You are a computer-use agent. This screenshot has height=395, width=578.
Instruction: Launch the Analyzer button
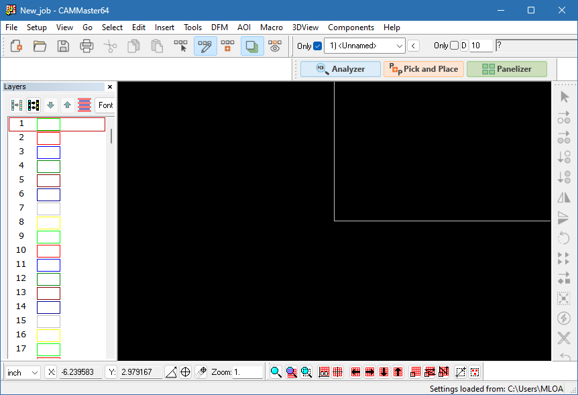point(341,69)
